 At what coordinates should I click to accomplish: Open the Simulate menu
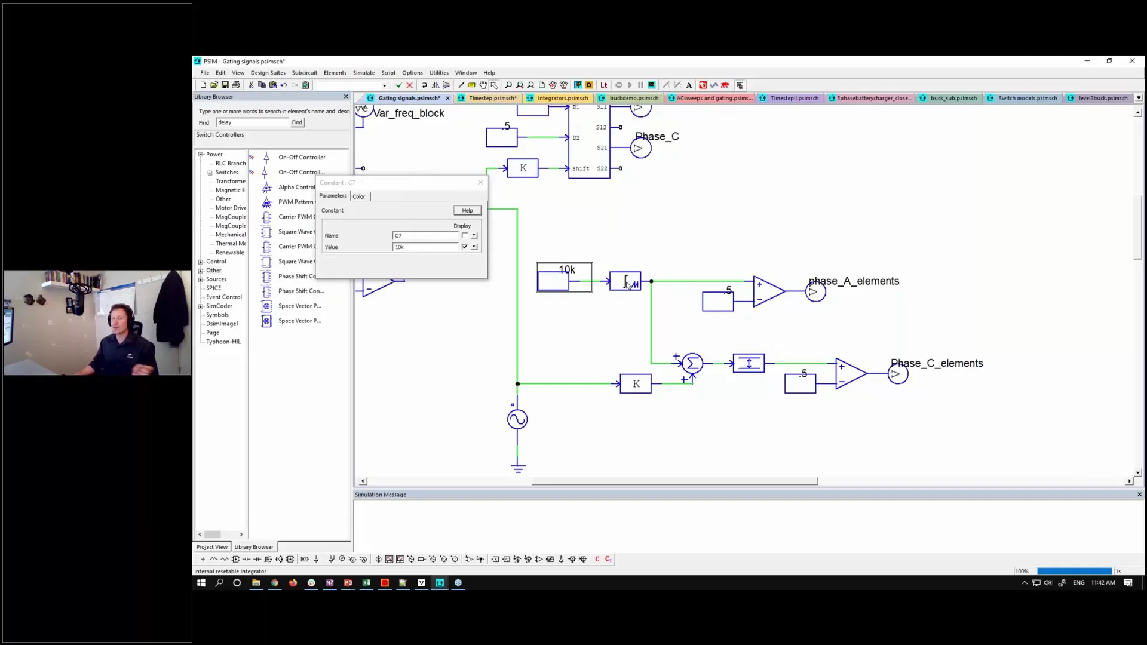click(363, 73)
